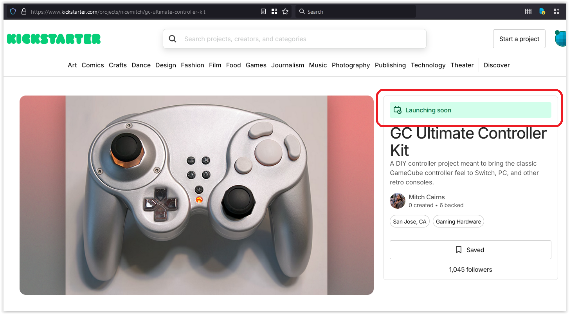Screen dimensions: 569x314
Task: Open the Photography category
Action: tap(351, 65)
